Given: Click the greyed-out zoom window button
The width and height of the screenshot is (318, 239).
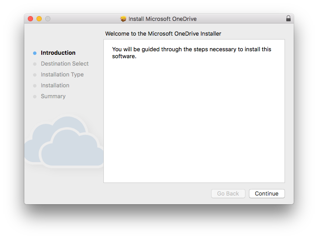Looking at the screenshot, I should tap(48, 19).
